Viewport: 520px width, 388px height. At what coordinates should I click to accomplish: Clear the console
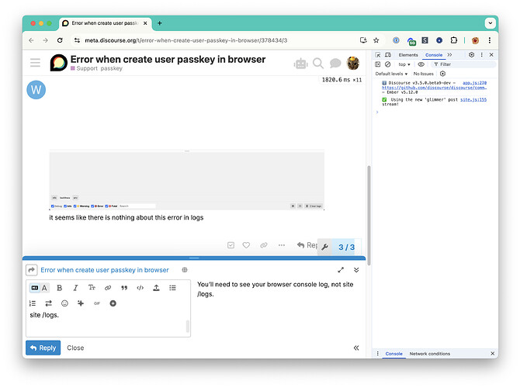(388, 64)
